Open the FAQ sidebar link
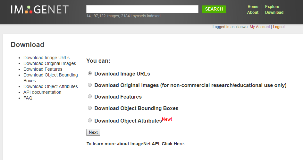The height and width of the screenshot is (160, 303). 28,98
